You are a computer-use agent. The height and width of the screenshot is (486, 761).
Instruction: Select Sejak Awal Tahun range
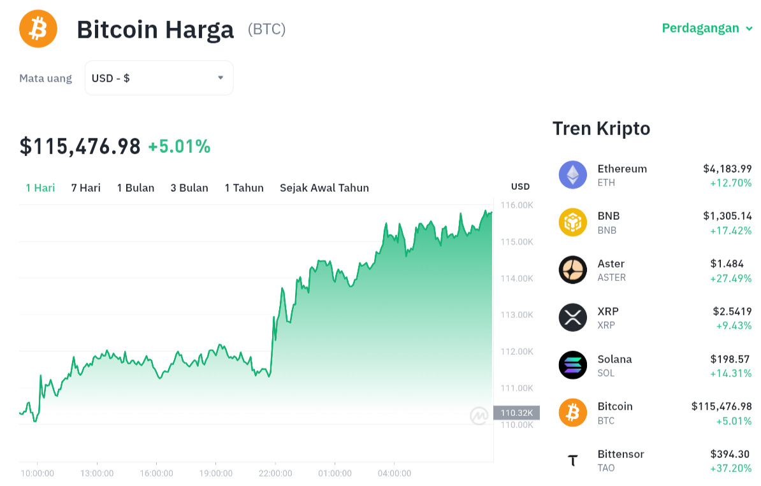324,188
